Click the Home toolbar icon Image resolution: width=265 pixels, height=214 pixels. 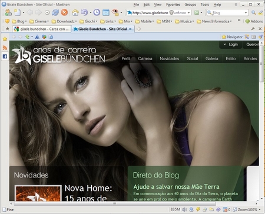[x=75, y=12]
